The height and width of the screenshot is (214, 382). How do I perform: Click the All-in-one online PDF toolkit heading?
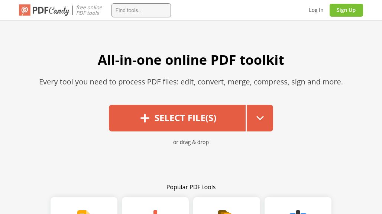pos(191,60)
